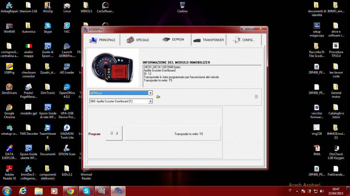Screen dimensions: 350x196
Task: Select the Procedura TPX3.4 desktop icon
Action: [x=336, y=50]
